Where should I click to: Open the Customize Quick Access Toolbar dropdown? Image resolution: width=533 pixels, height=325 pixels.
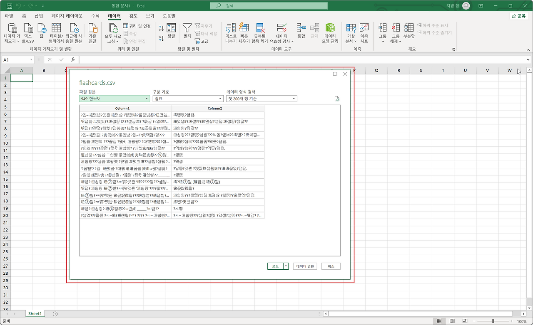(43, 6)
